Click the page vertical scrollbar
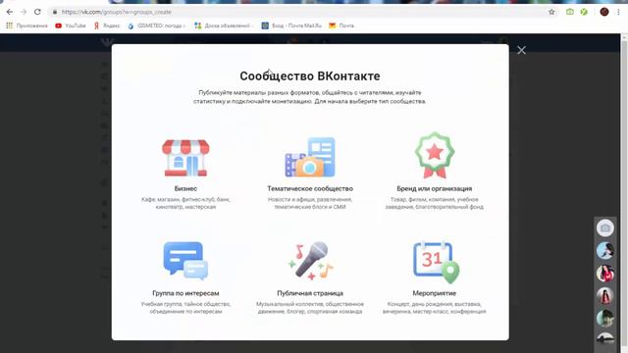 pyautogui.click(x=624, y=193)
